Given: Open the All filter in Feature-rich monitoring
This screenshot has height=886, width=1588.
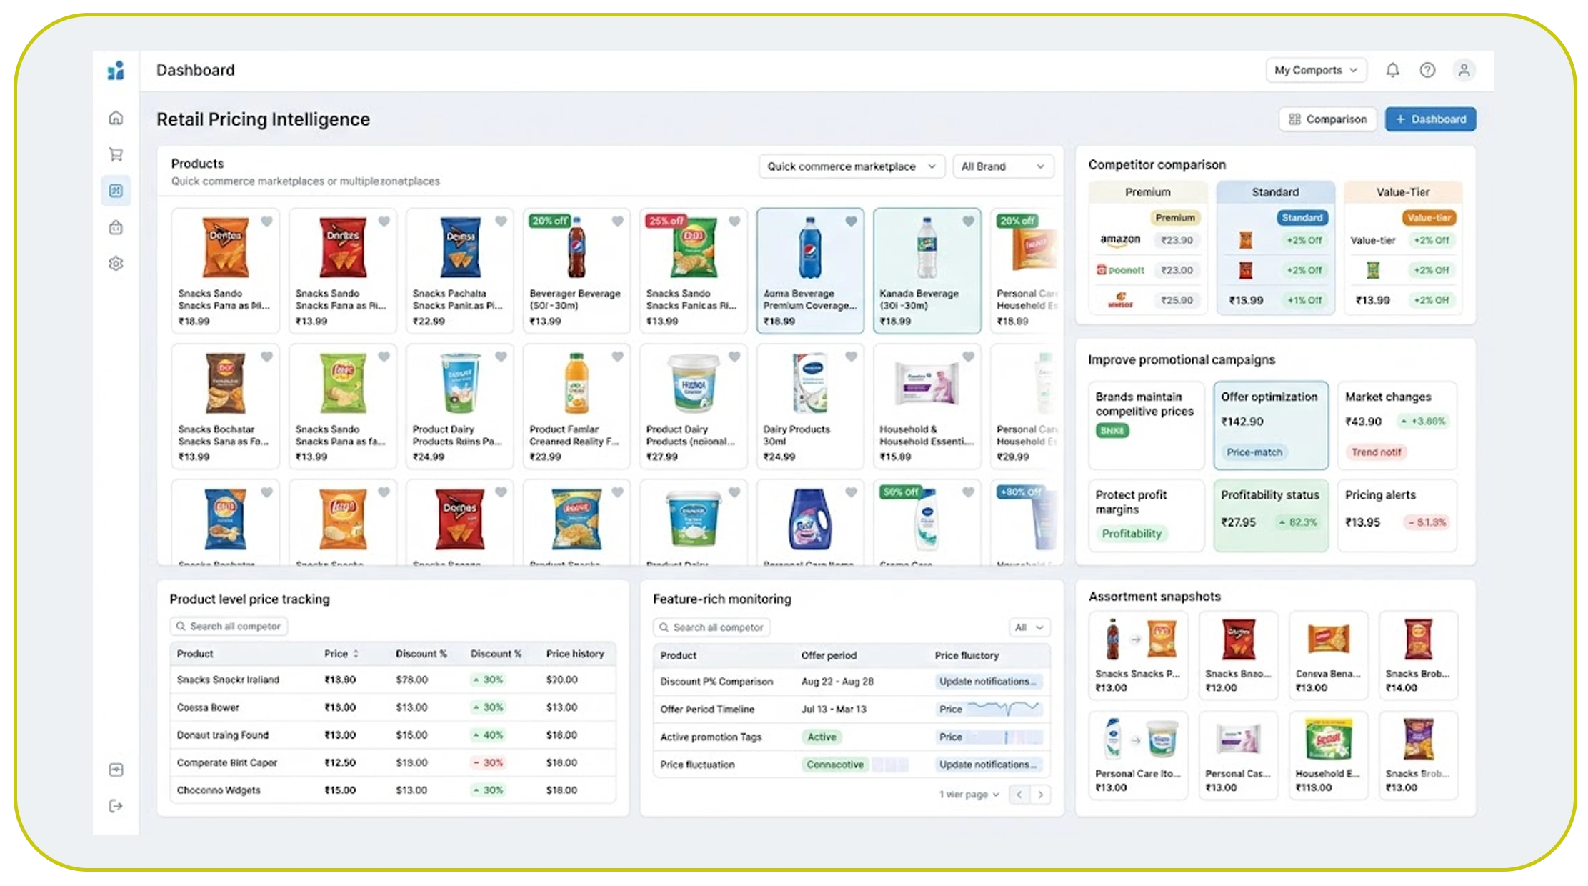Looking at the screenshot, I should (x=1029, y=627).
